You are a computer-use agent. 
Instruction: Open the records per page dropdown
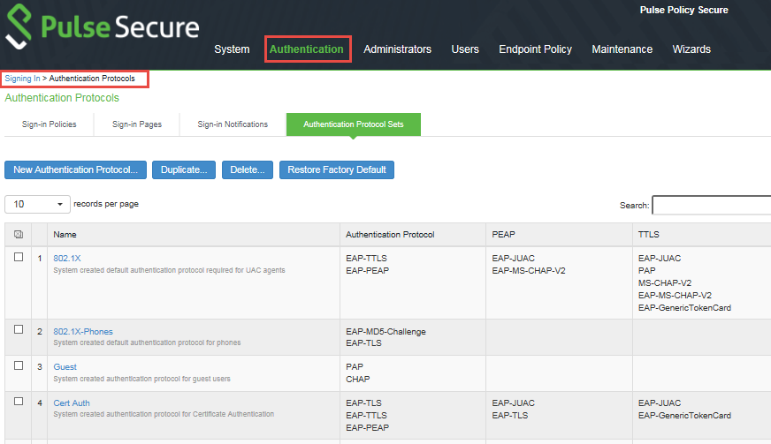[x=37, y=204]
